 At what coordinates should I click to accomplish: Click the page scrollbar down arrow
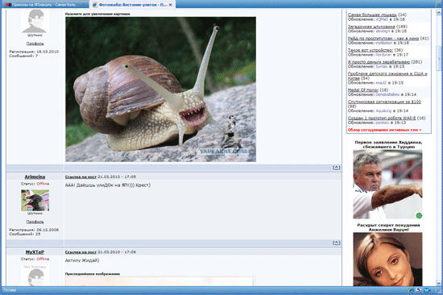click(x=439, y=283)
